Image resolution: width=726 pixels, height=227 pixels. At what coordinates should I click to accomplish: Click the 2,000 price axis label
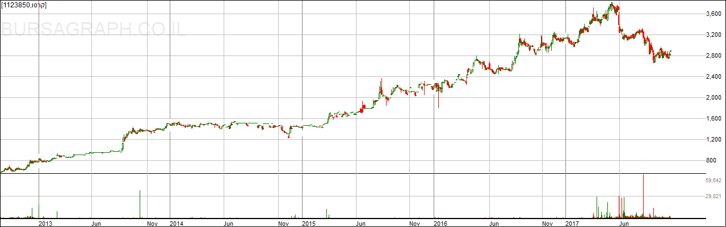pyautogui.click(x=713, y=97)
